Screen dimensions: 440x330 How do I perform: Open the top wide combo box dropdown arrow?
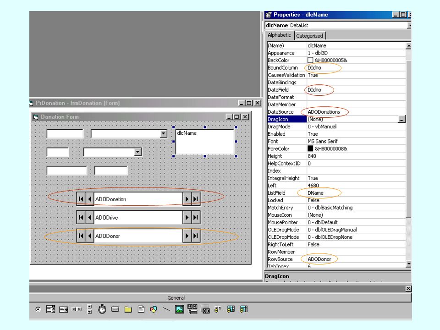(163, 133)
